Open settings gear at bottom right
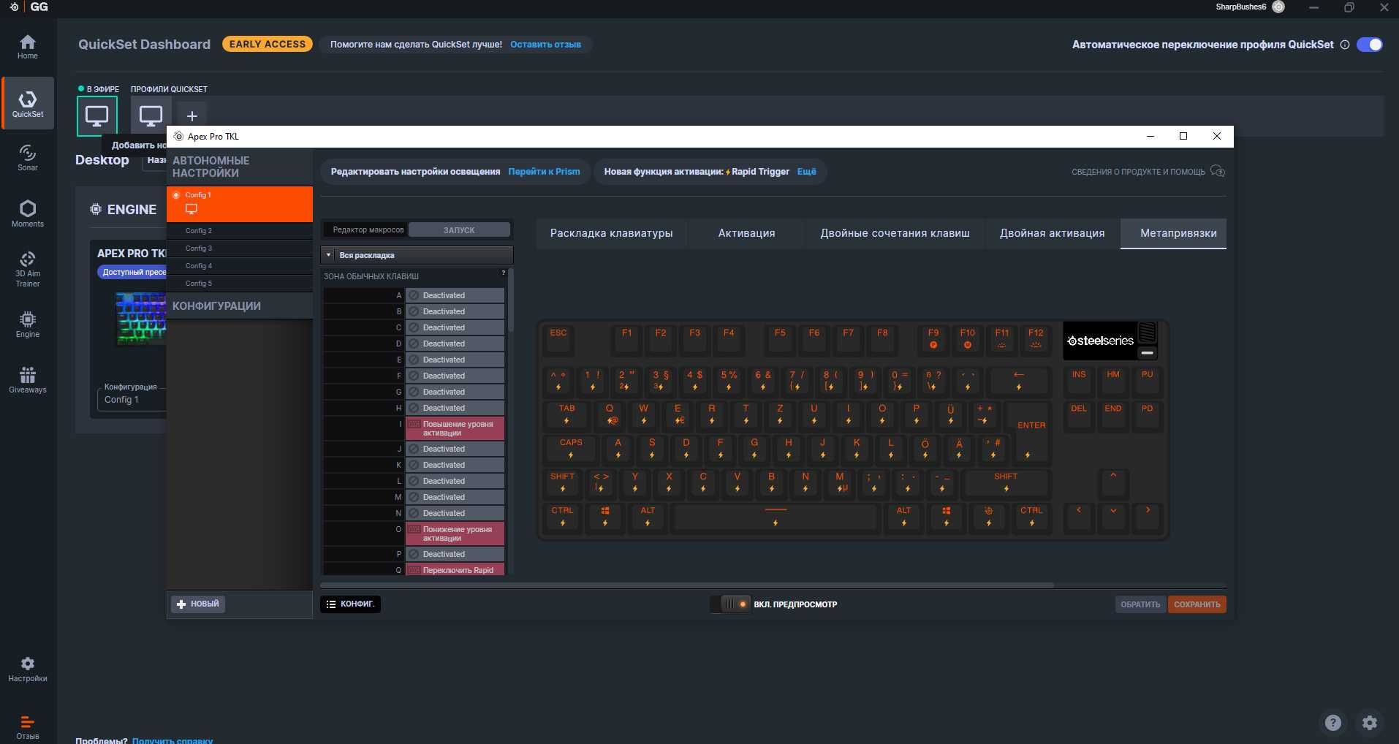The height and width of the screenshot is (744, 1399). (x=1370, y=723)
